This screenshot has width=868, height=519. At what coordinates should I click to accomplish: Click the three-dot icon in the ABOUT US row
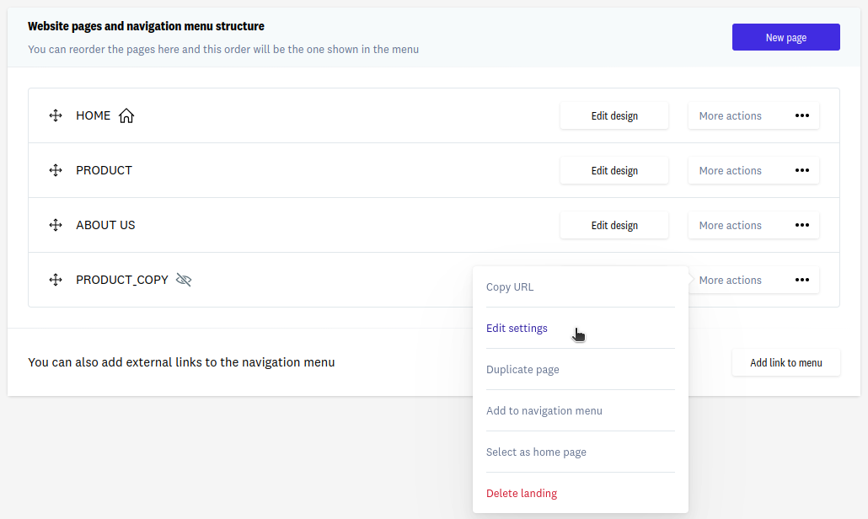click(x=801, y=225)
